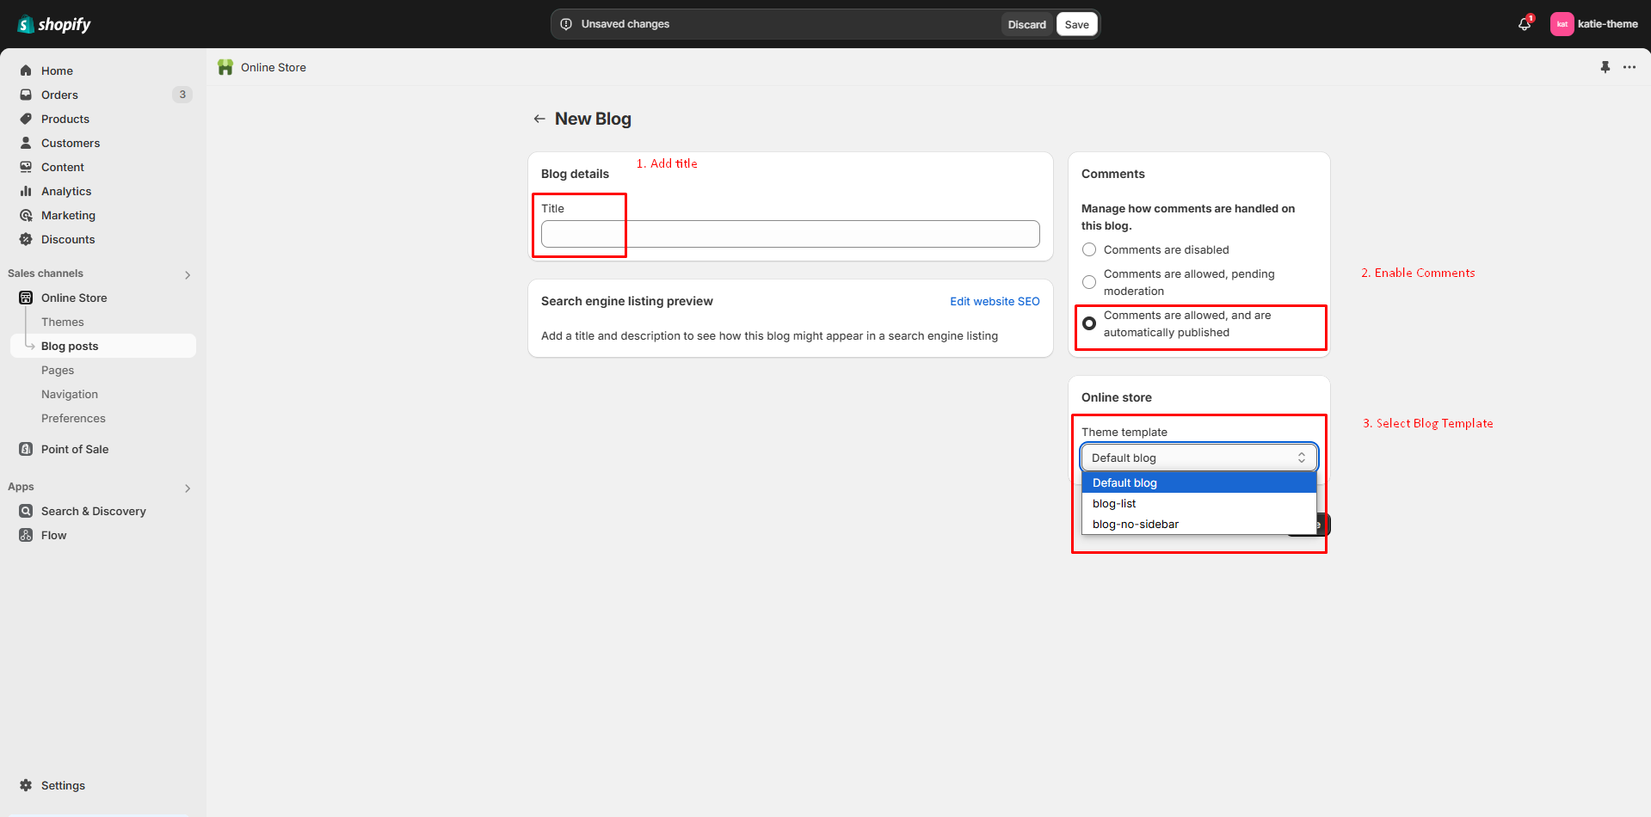Pick blog-no-sidebar template option

(x=1135, y=524)
